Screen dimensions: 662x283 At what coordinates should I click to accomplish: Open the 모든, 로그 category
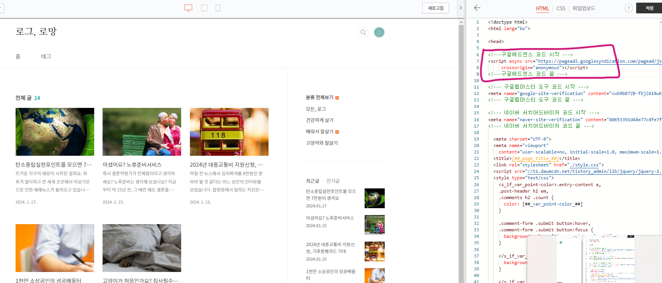pyautogui.click(x=316, y=109)
